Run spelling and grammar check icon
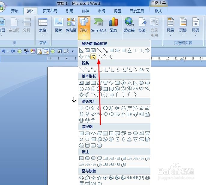Image resolution: width=206 pixels, height=185 pixels. 26,51
